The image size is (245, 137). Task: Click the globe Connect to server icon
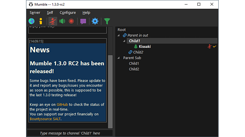[31, 21]
